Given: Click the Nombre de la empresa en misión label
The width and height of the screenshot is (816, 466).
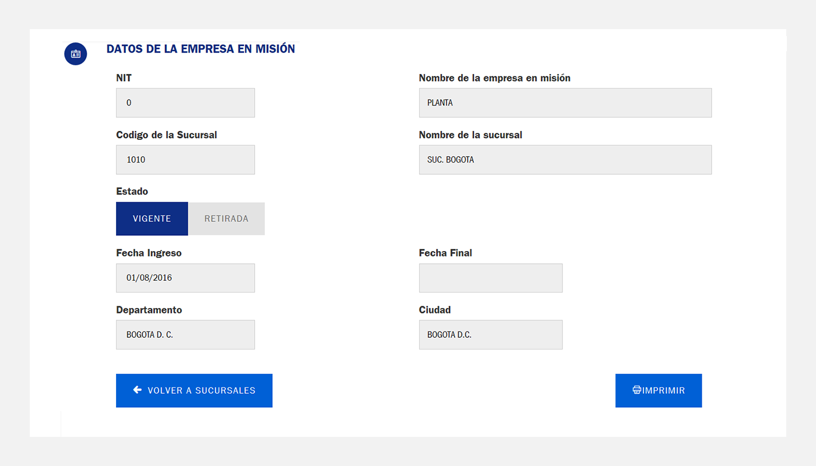Looking at the screenshot, I should click(x=495, y=78).
